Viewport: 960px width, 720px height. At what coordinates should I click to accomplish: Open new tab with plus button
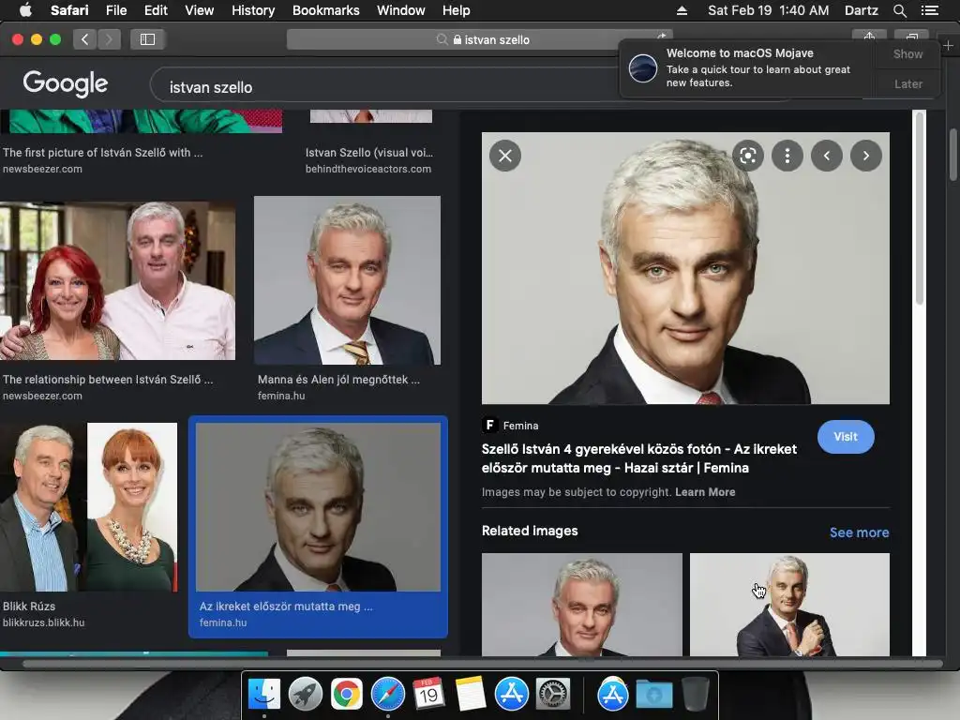click(948, 45)
